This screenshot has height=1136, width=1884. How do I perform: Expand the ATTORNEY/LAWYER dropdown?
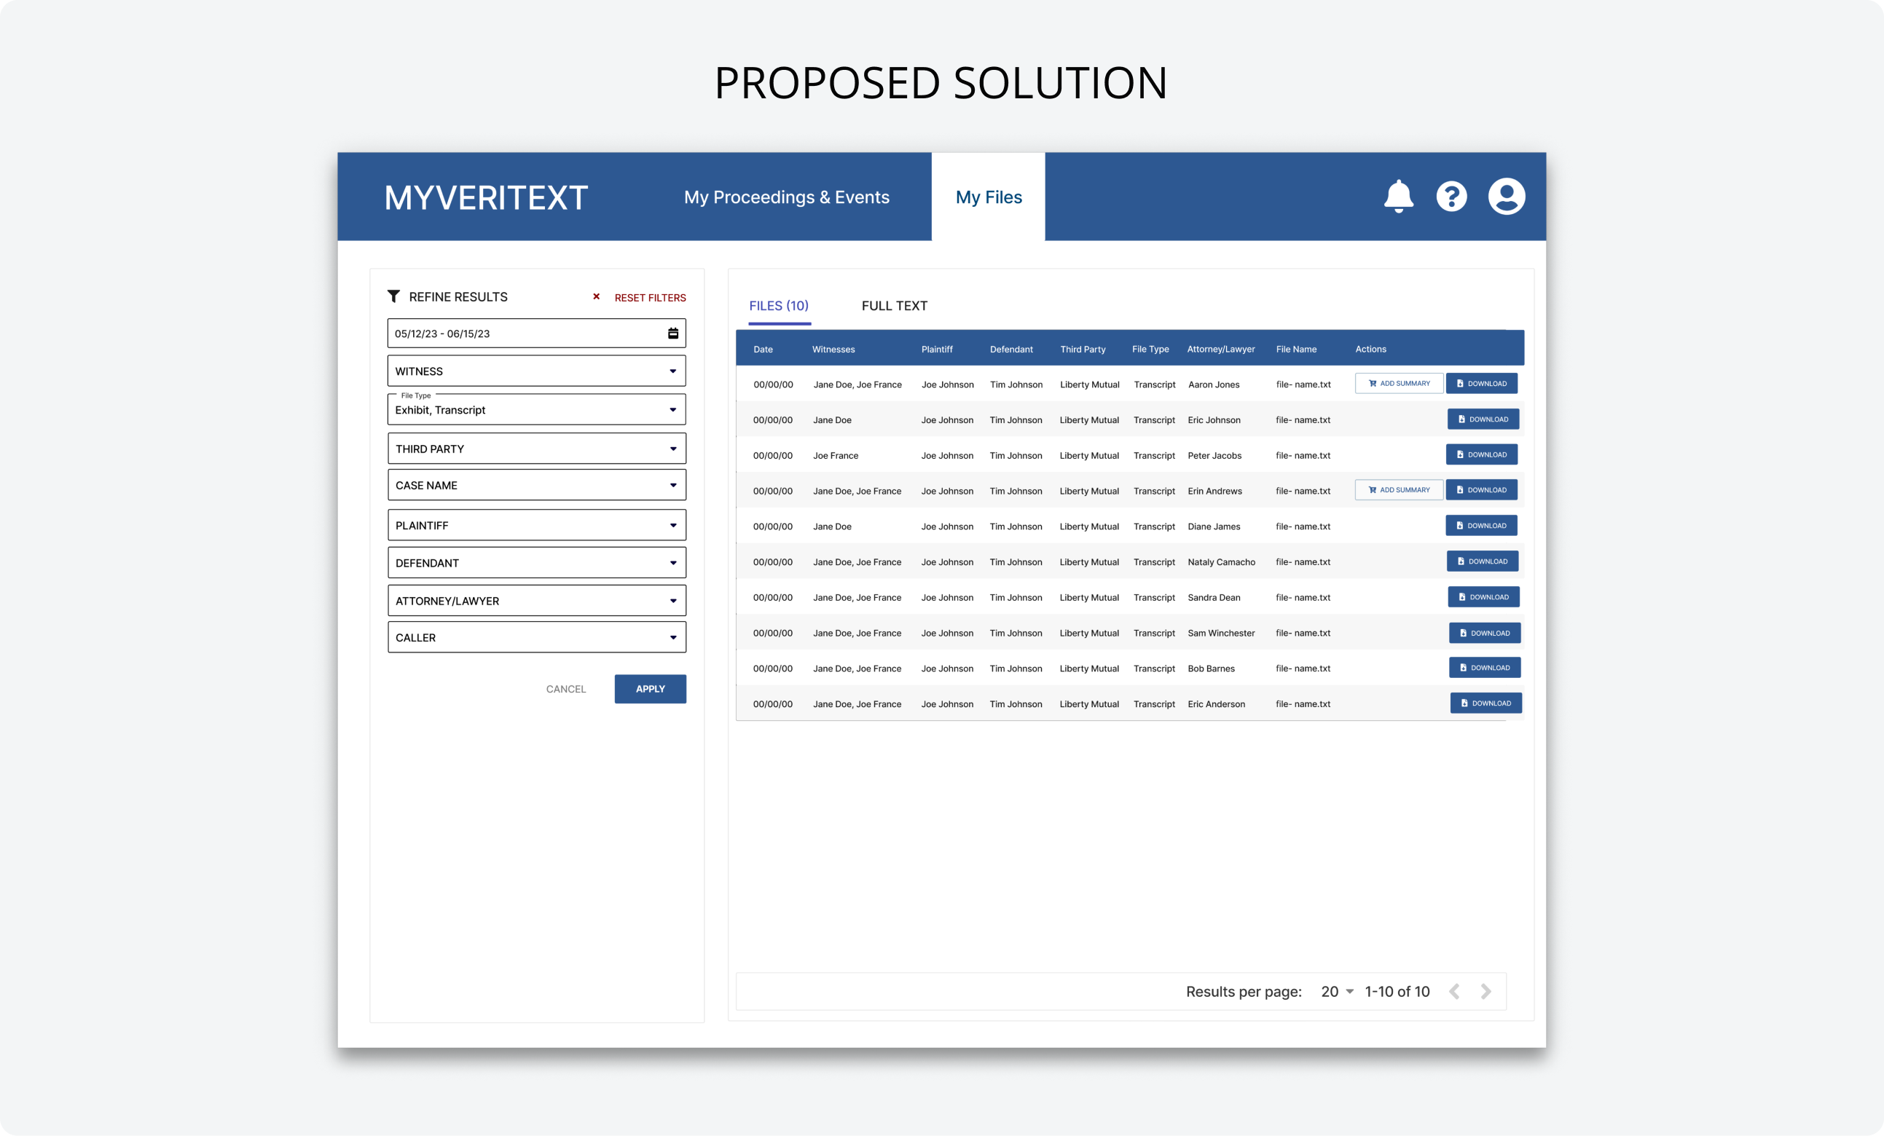click(537, 601)
